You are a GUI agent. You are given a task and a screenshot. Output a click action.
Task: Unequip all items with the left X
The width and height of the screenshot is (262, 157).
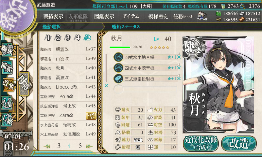click(106, 86)
